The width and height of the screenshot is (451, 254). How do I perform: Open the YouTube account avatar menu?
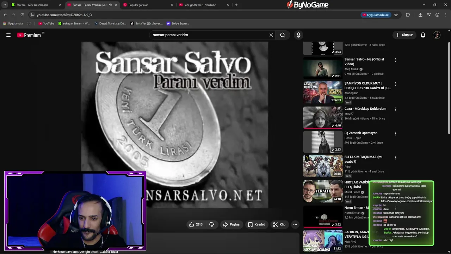click(437, 35)
